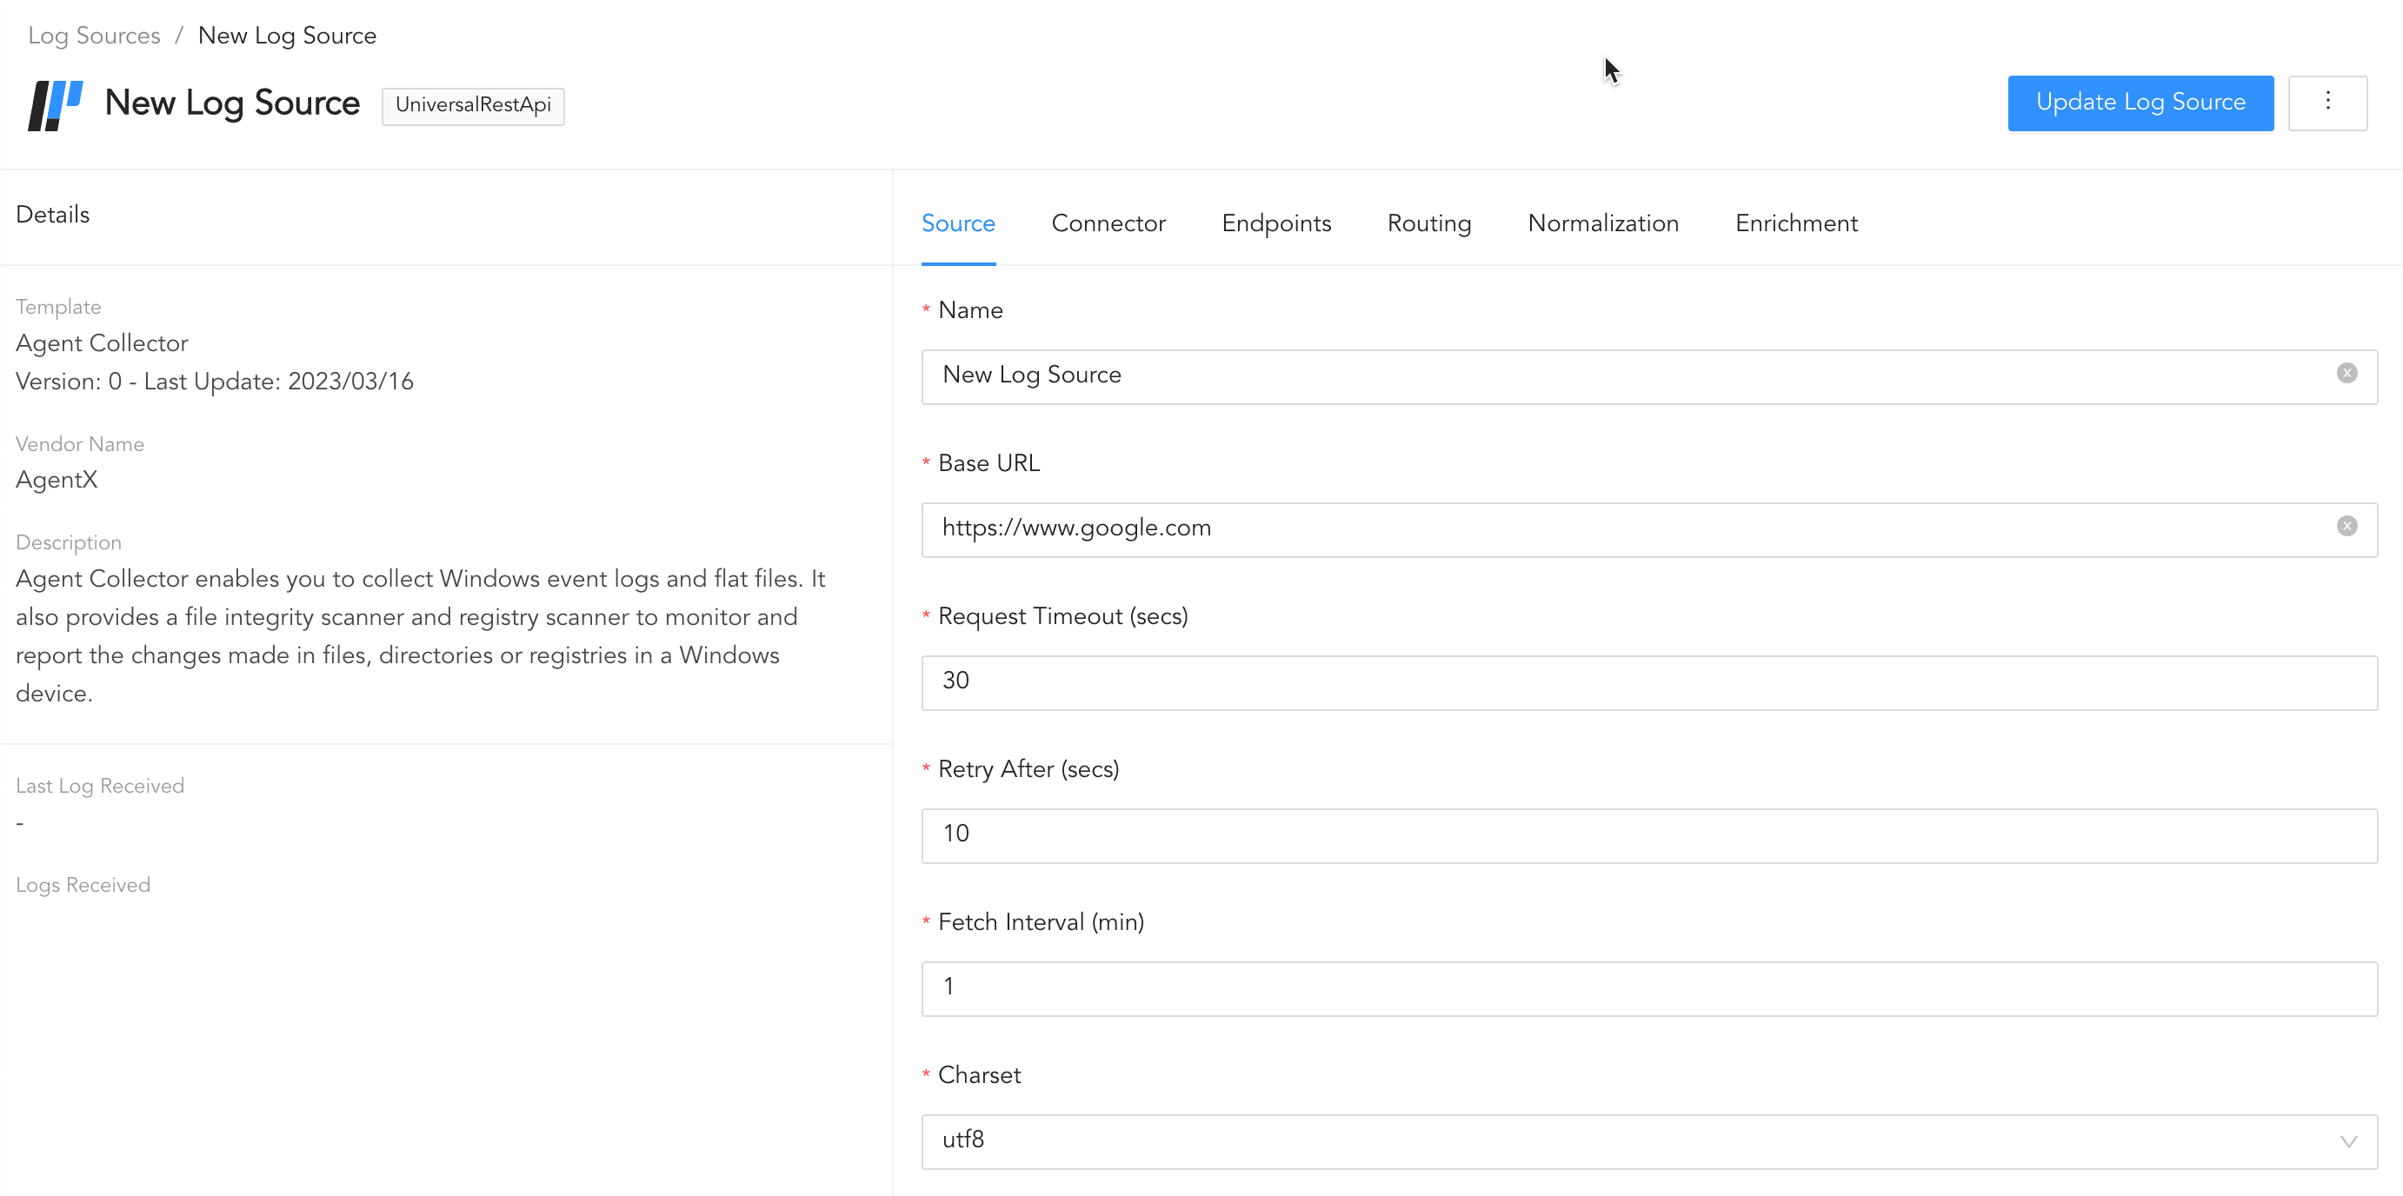The width and height of the screenshot is (2403, 1196).
Task: Switch to the Enrichment tab
Action: [x=1795, y=224]
